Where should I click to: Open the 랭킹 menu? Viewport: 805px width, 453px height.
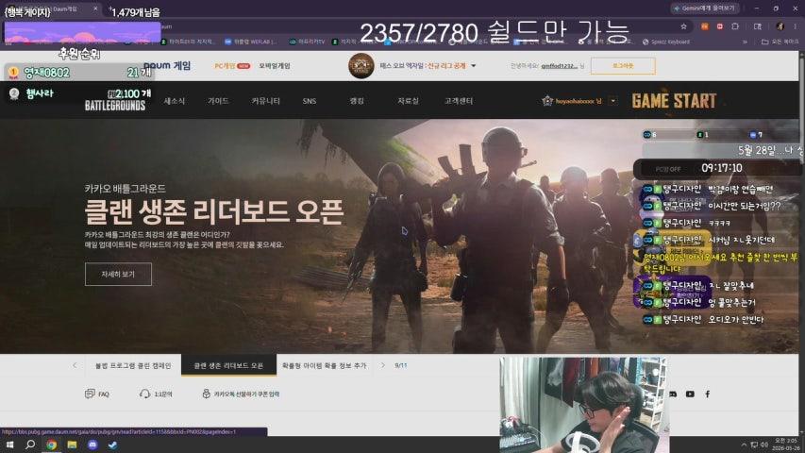(x=357, y=101)
